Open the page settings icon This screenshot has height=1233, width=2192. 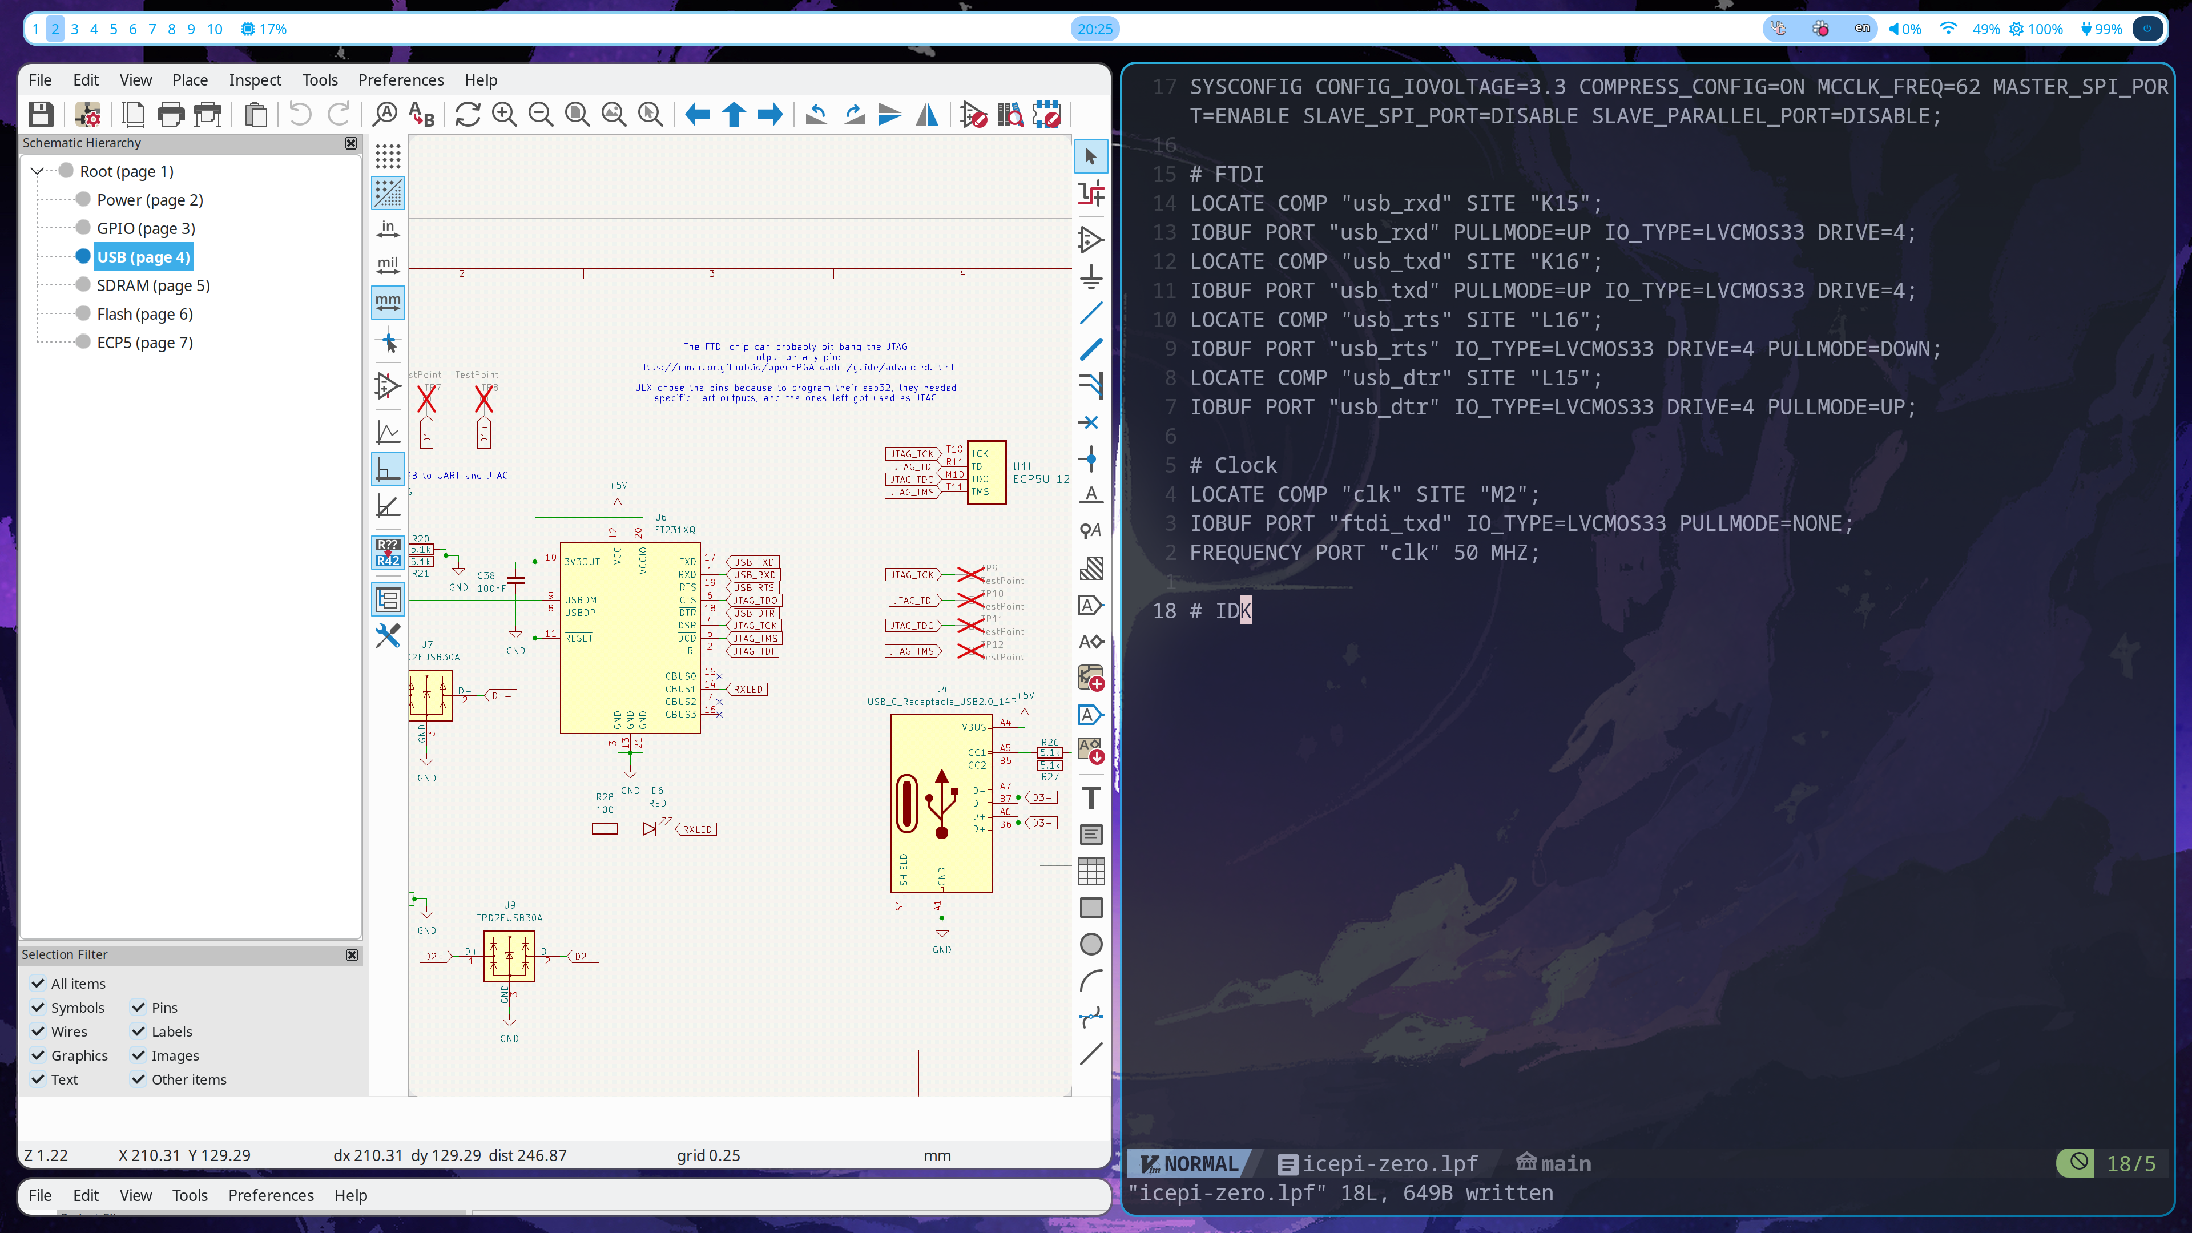point(134,114)
